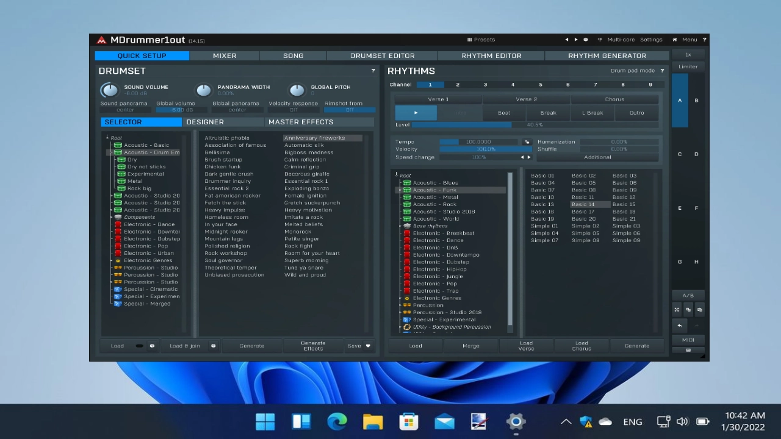Click the Acoustic - Basic drum icon

click(x=118, y=145)
